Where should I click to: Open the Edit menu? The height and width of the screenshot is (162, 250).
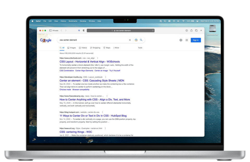[x=50, y=21]
